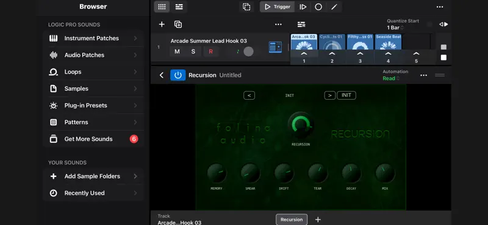Expand Recently Used chevron
The height and width of the screenshot is (225, 488).
coord(135,193)
